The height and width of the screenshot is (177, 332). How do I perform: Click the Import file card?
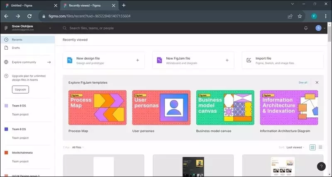(x=283, y=60)
